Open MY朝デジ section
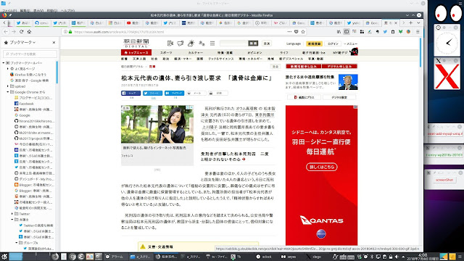 (x=340, y=52)
